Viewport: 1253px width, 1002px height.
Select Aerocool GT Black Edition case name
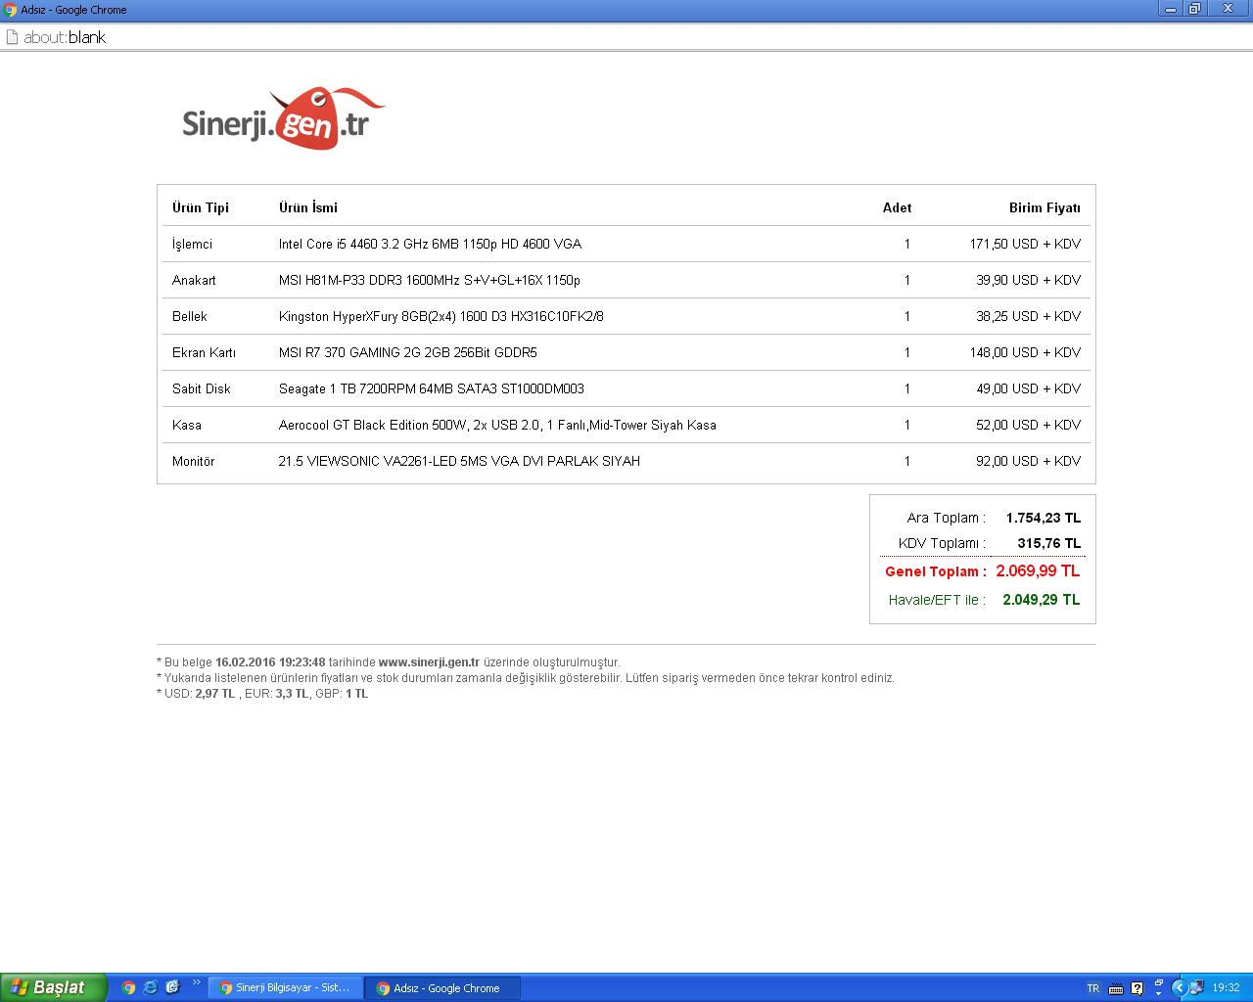pyautogui.click(x=497, y=425)
